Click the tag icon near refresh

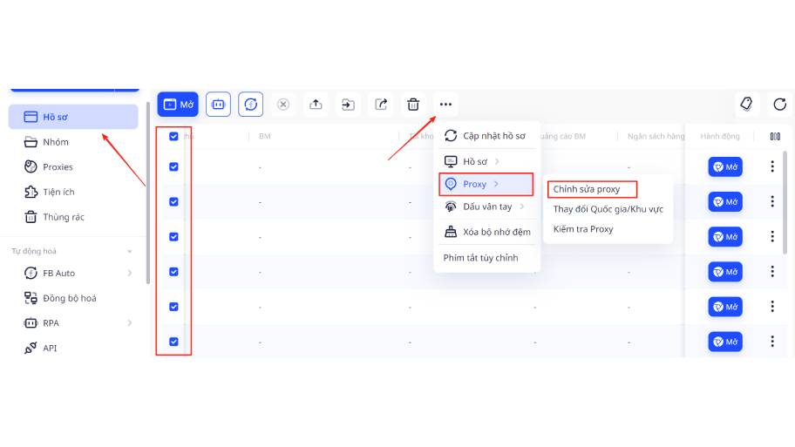(x=746, y=105)
